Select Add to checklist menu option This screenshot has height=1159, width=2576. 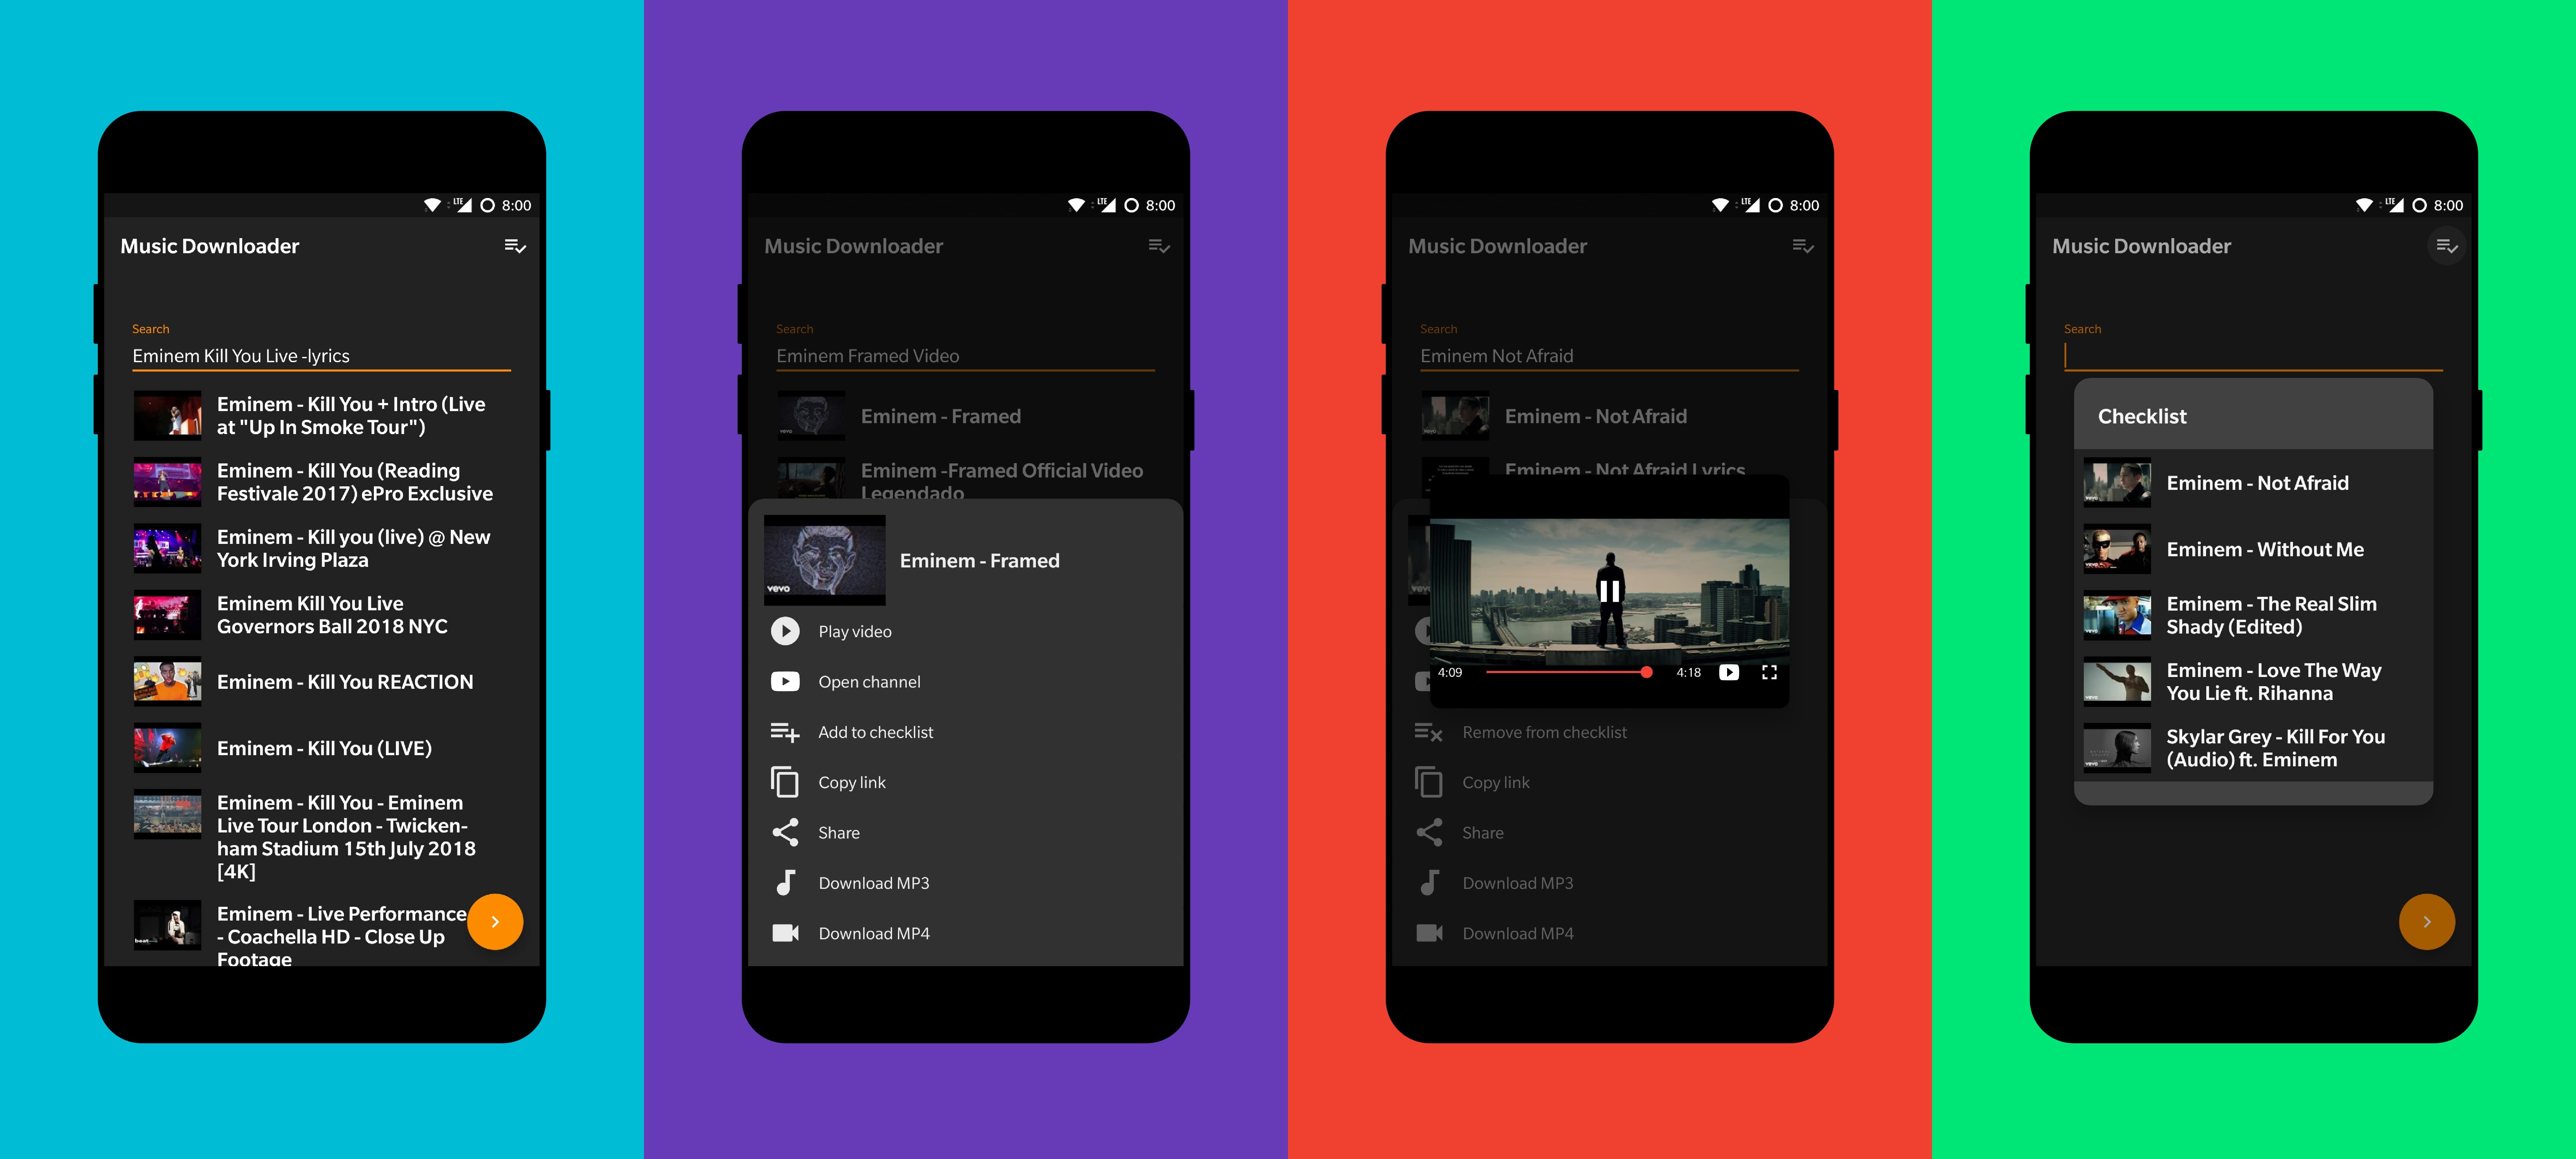[x=876, y=732]
